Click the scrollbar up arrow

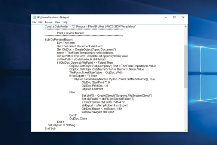(x=186, y=26)
